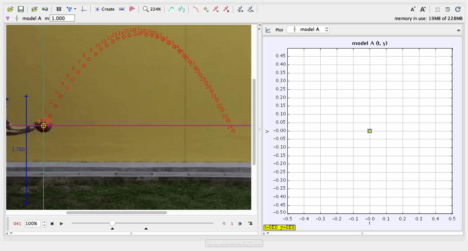This screenshot has width=468, height=251.
Task: Click the video frame slider thumb
Action: [113, 223]
